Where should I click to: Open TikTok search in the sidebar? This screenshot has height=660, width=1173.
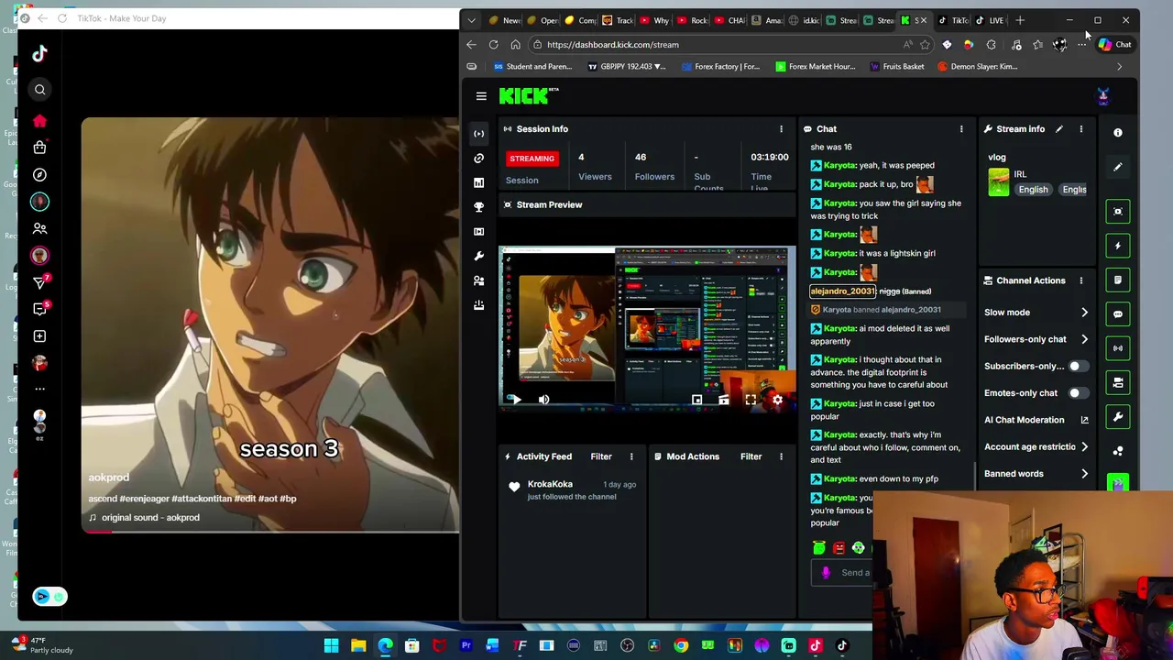[x=39, y=89]
